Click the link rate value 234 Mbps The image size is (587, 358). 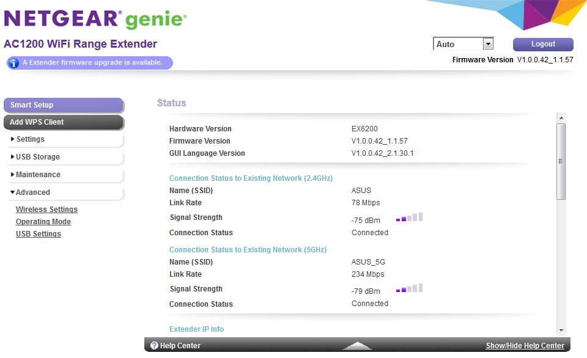[x=367, y=274]
